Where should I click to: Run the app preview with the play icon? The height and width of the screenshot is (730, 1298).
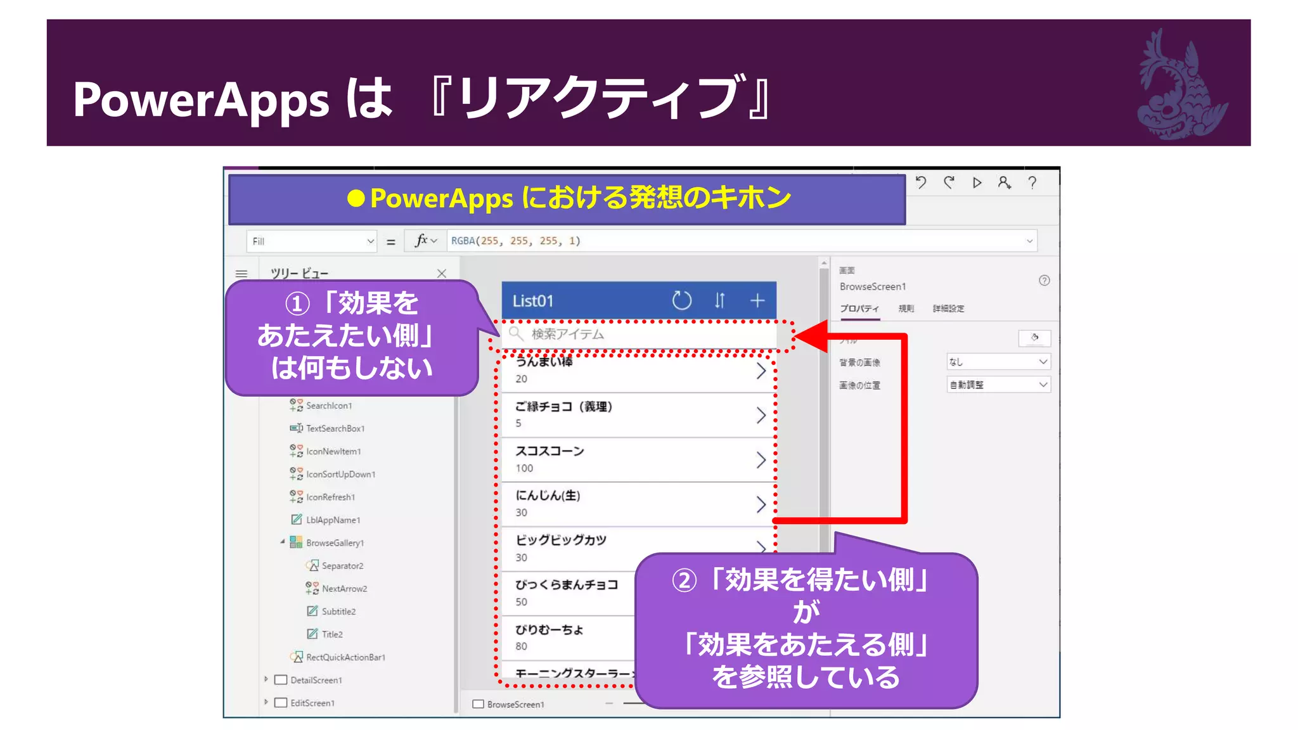point(977,182)
